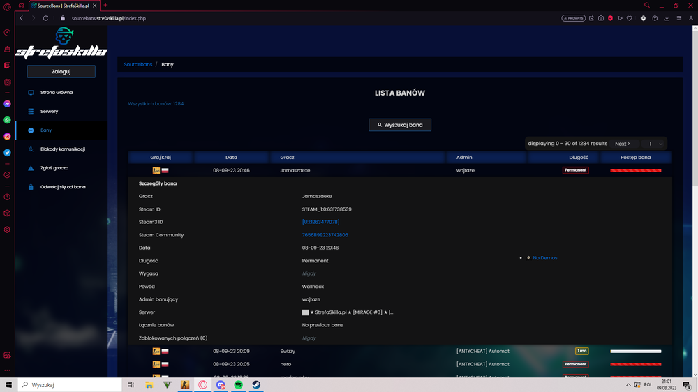Open three-dots more menu at sidebar bottom
The image size is (698, 392).
pos(7,370)
